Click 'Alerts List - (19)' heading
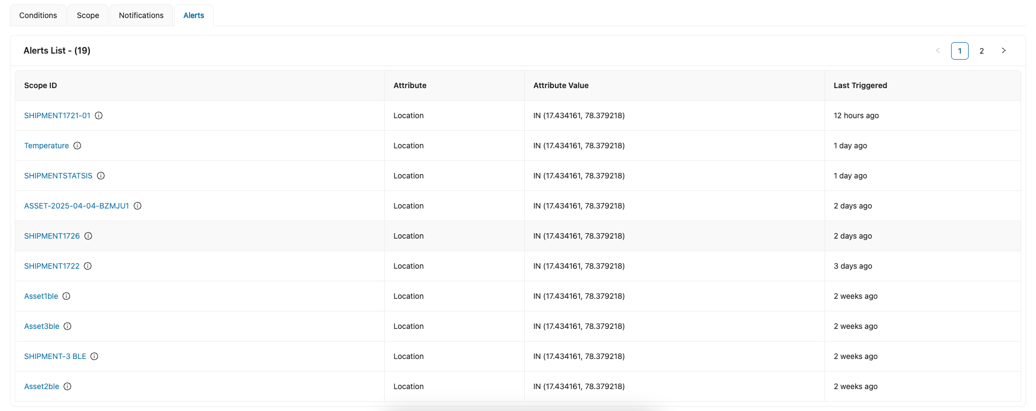1036x411 pixels. (x=57, y=50)
